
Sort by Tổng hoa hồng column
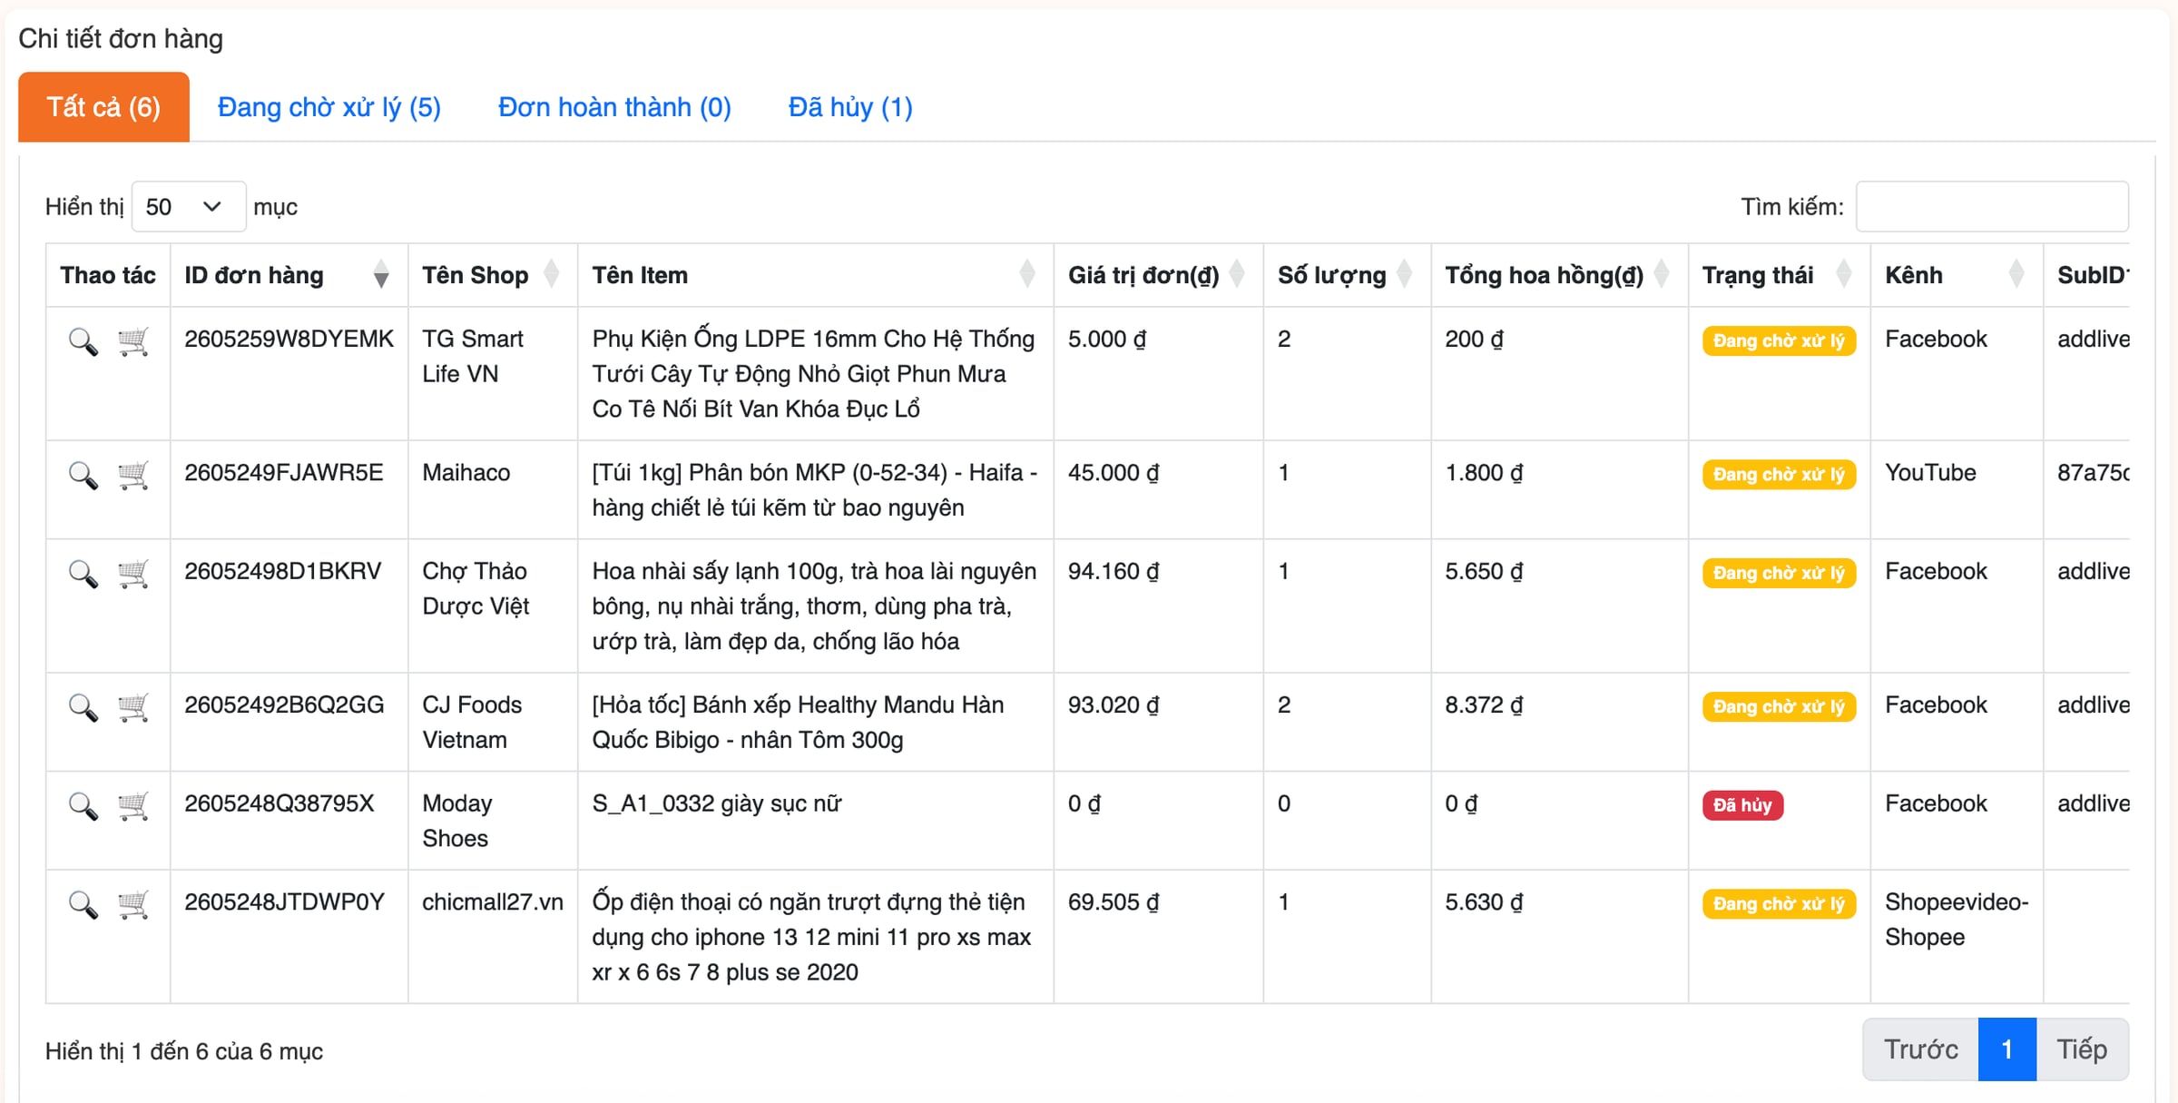coord(1559,275)
